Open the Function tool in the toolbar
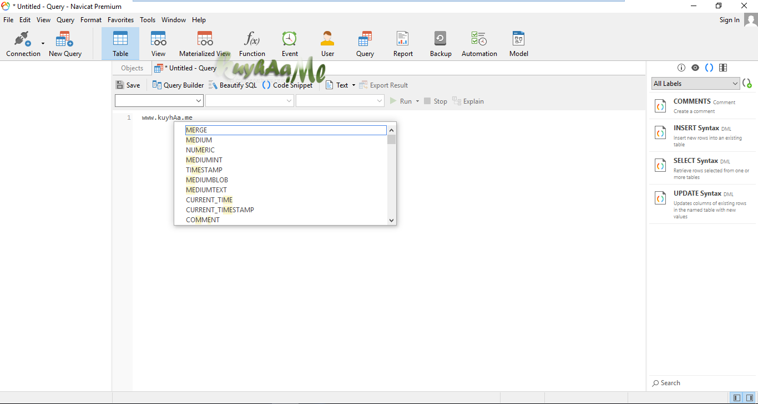Screen dimensions: 758x404 click(x=252, y=43)
